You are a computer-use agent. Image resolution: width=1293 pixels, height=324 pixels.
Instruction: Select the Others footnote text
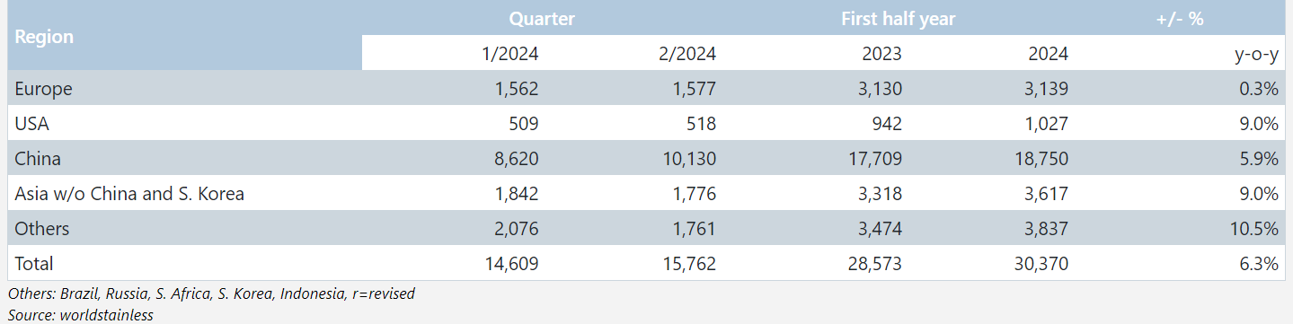coord(211,293)
